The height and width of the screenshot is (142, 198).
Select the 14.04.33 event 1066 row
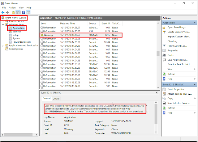(x=81, y=57)
